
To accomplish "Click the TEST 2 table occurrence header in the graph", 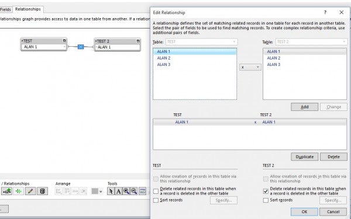I will (118, 41).
